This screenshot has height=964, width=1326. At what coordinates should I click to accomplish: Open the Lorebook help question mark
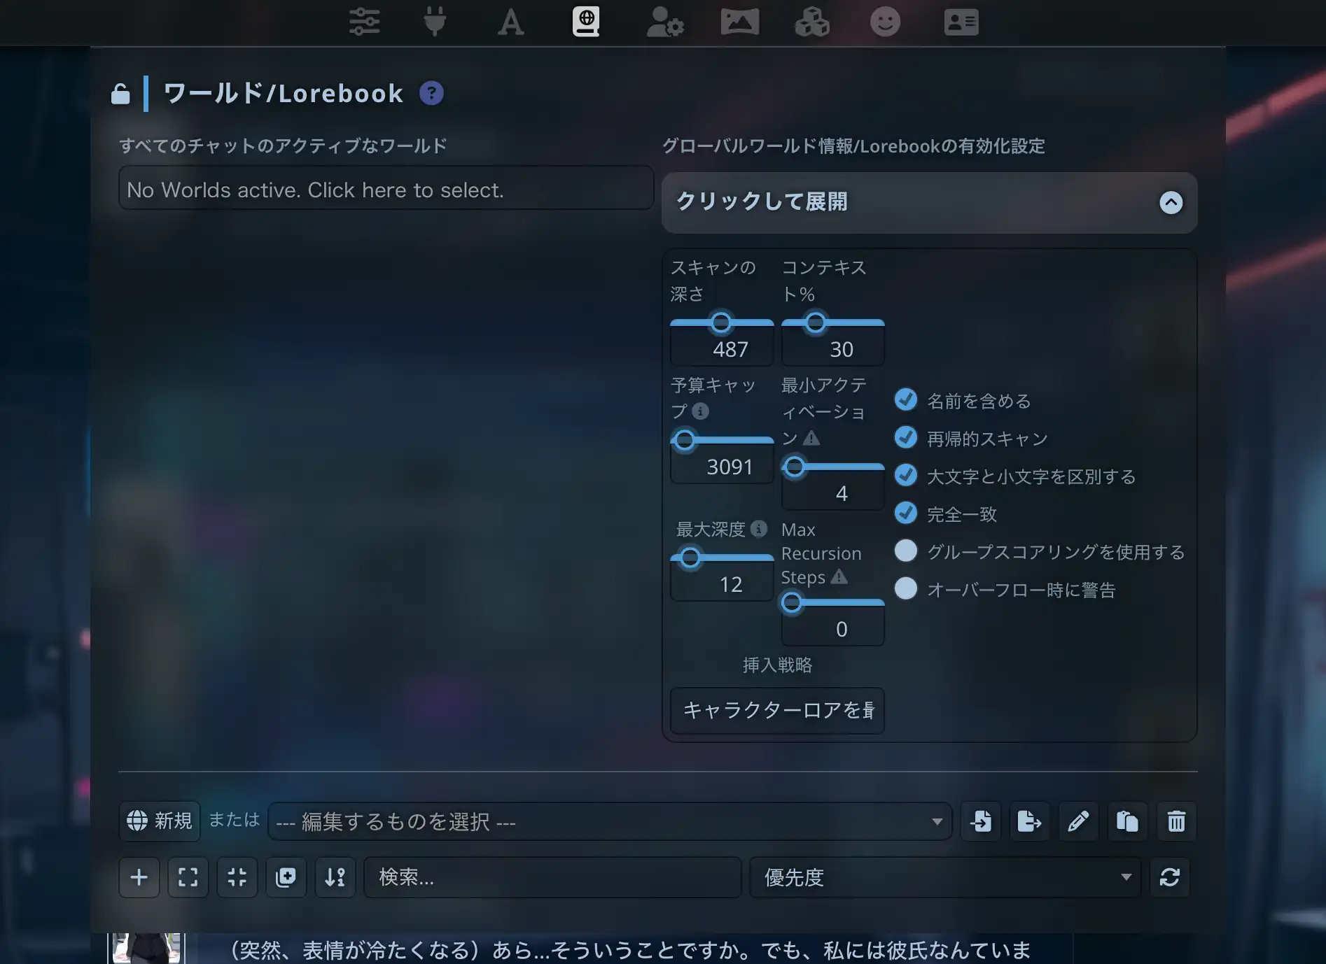tap(431, 92)
